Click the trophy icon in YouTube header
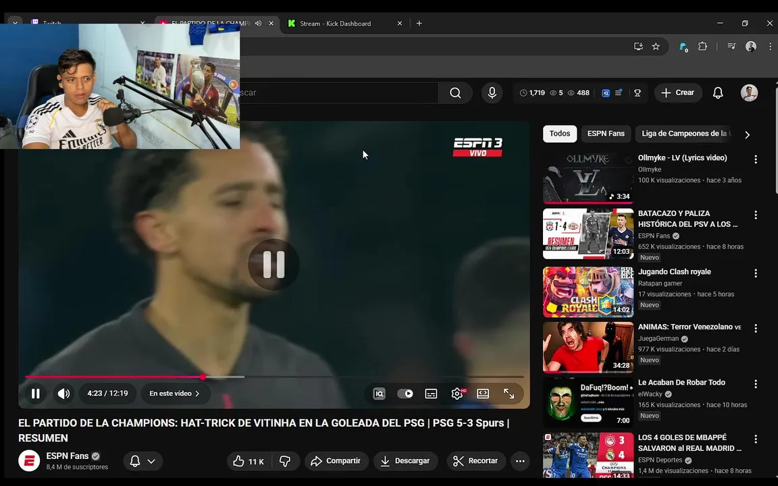Viewport: 778px width, 486px height. pos(638,92)
